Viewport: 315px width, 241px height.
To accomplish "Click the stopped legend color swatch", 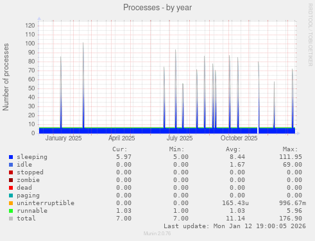I will (x=11, y=172).
